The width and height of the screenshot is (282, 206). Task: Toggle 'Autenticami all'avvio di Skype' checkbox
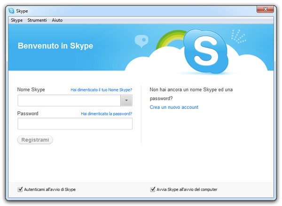(20, 189)
